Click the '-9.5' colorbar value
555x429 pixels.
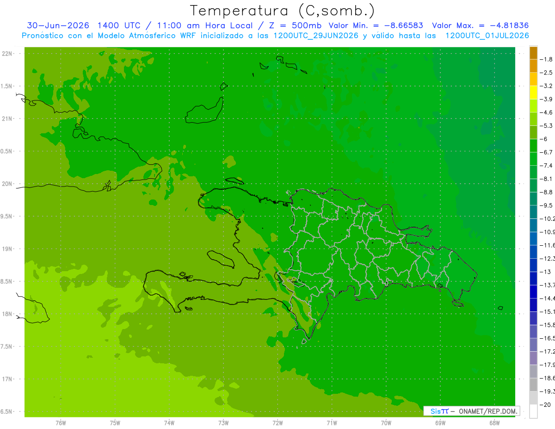(546, 205)
